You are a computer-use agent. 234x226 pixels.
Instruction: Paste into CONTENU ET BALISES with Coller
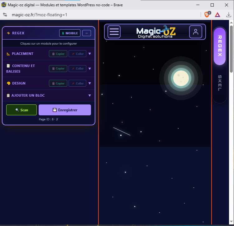tap(77, 69)
